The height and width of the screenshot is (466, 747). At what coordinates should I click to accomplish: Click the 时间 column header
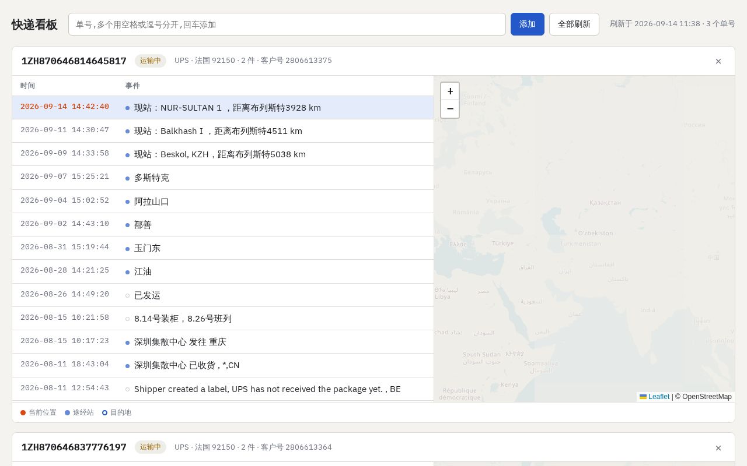tap(27, 86)
